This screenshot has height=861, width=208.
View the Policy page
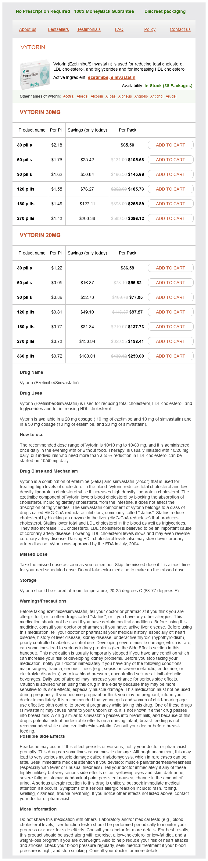point(150,29)
